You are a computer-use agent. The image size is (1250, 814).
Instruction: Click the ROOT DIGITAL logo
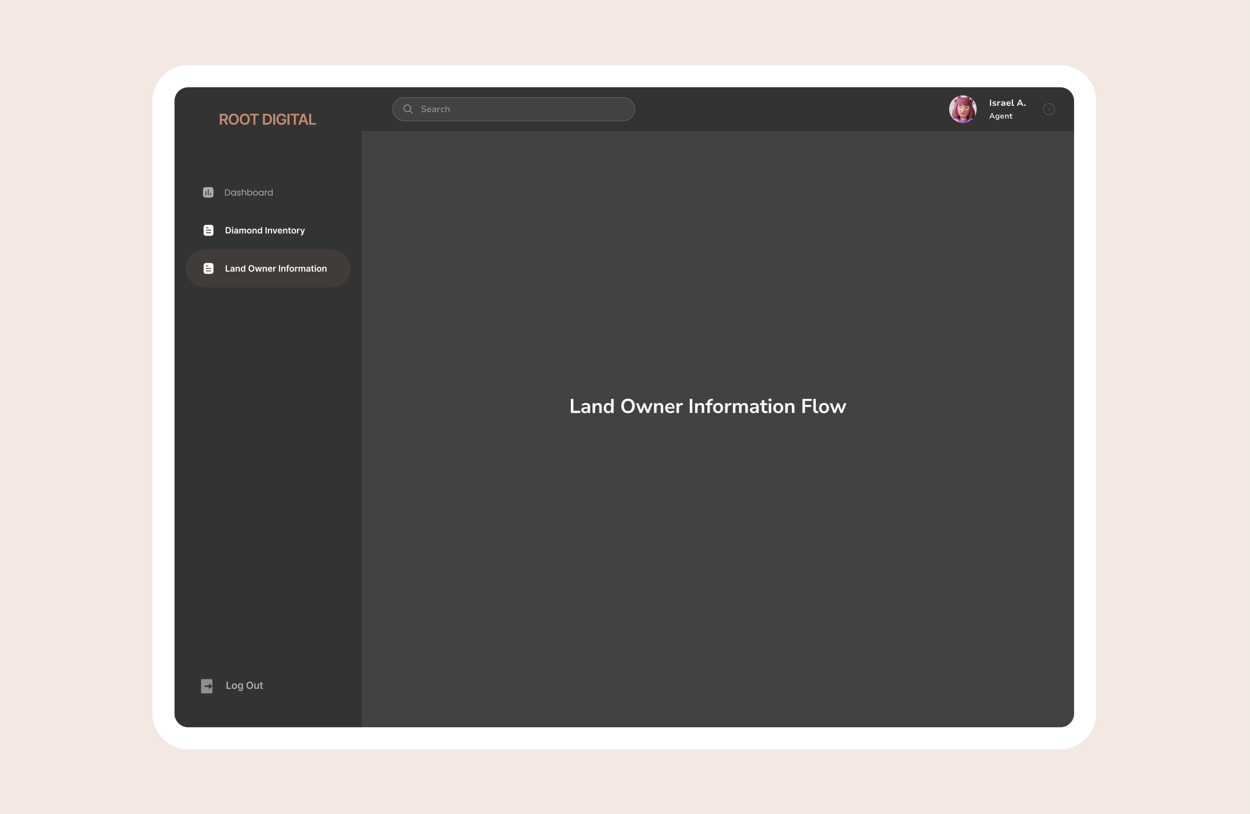(x=267, y=120)
